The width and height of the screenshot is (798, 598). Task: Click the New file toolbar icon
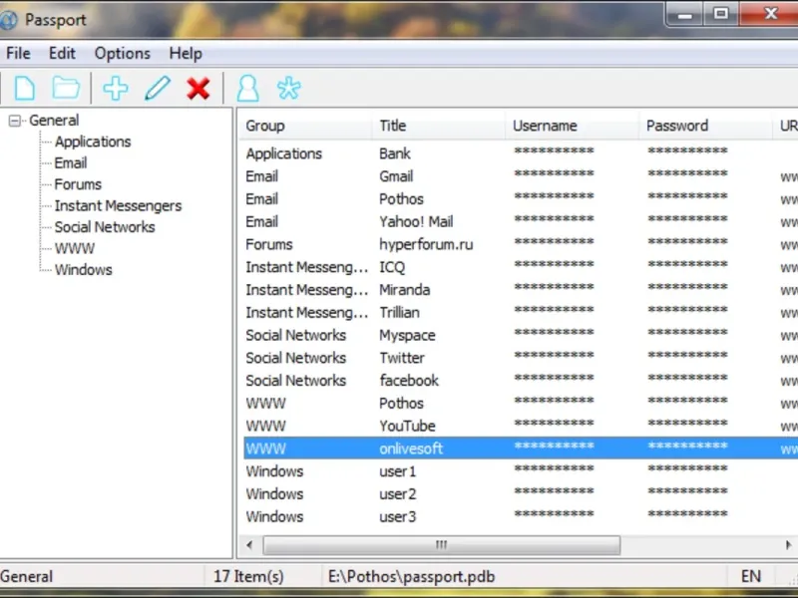tap(24, 89)
